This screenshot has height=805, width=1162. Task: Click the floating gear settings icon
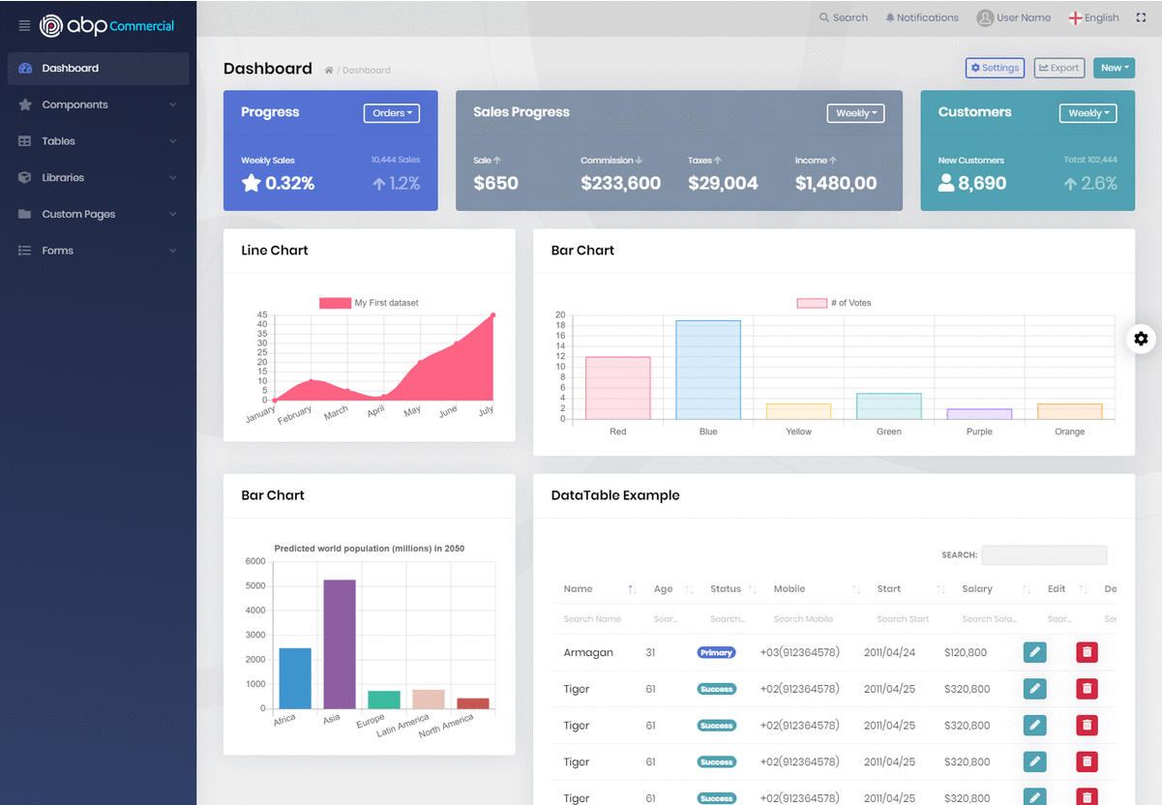[1141, 339]
